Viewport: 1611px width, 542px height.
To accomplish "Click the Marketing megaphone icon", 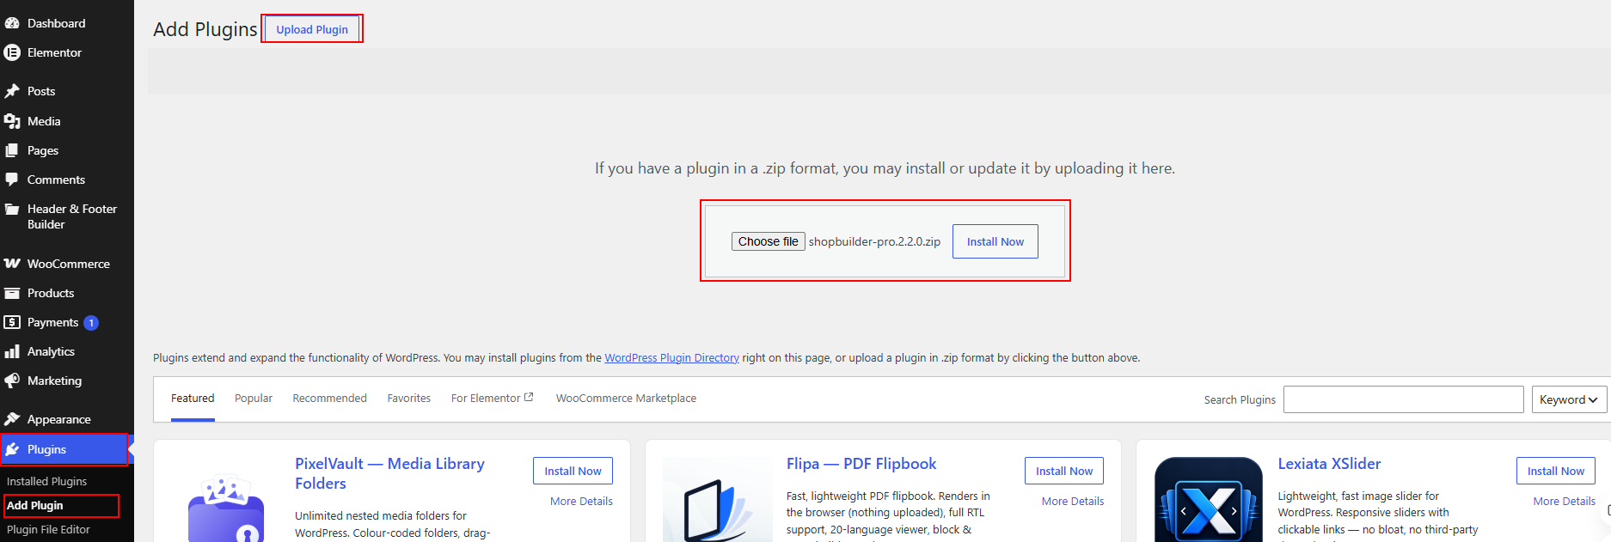I will [x=12, y=381].
